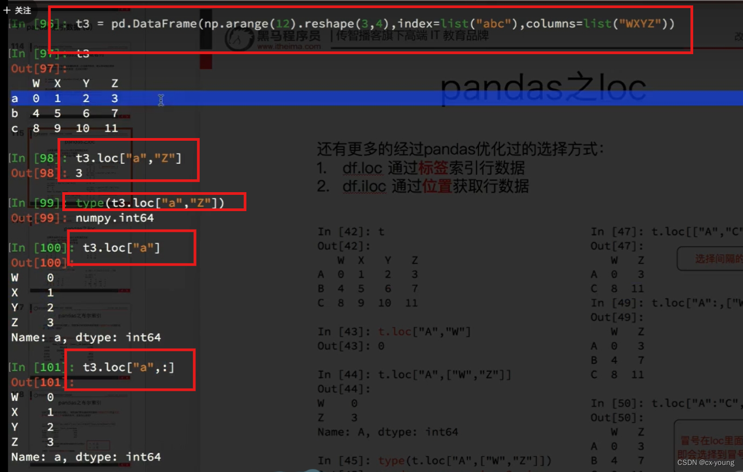Click the df.loc 通过标签索引行数据 bullet
The height and width of the screenshot is (472, 743).
tap(421, 168)
